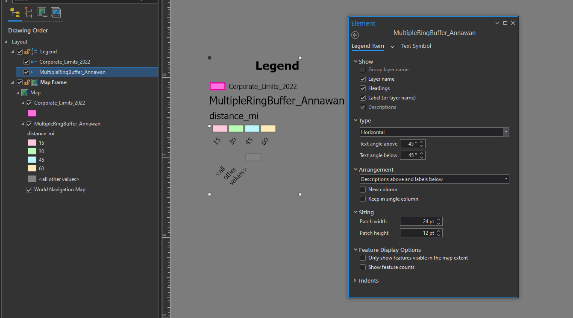Select the List By Element Type icon

pyautogui.click(x=28, y=13)
